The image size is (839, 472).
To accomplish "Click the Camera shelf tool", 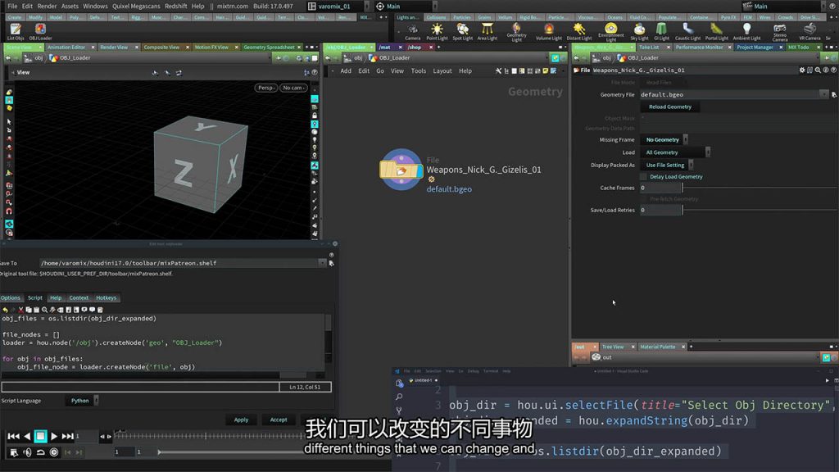I will coord(412,30).
